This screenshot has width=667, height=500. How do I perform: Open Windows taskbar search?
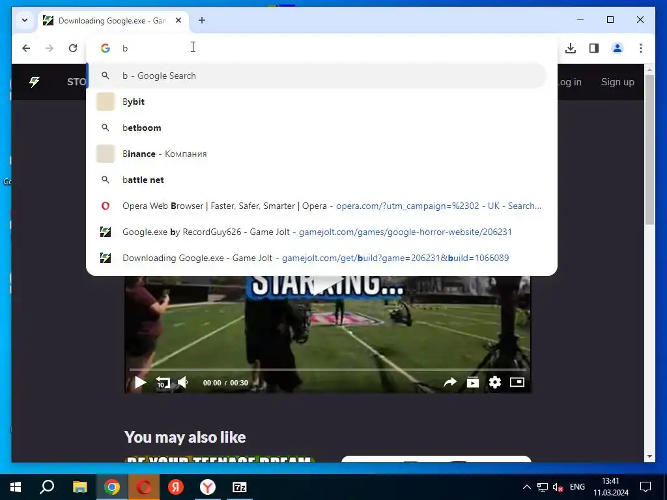tap(47, 487)
